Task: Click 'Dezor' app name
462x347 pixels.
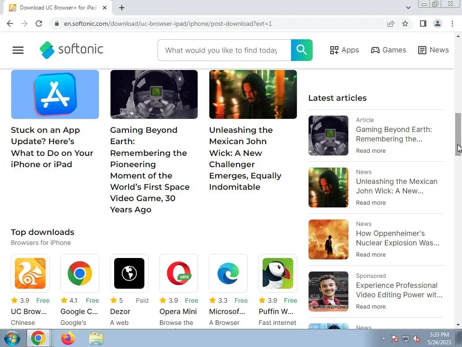Action: click(120, 312)
